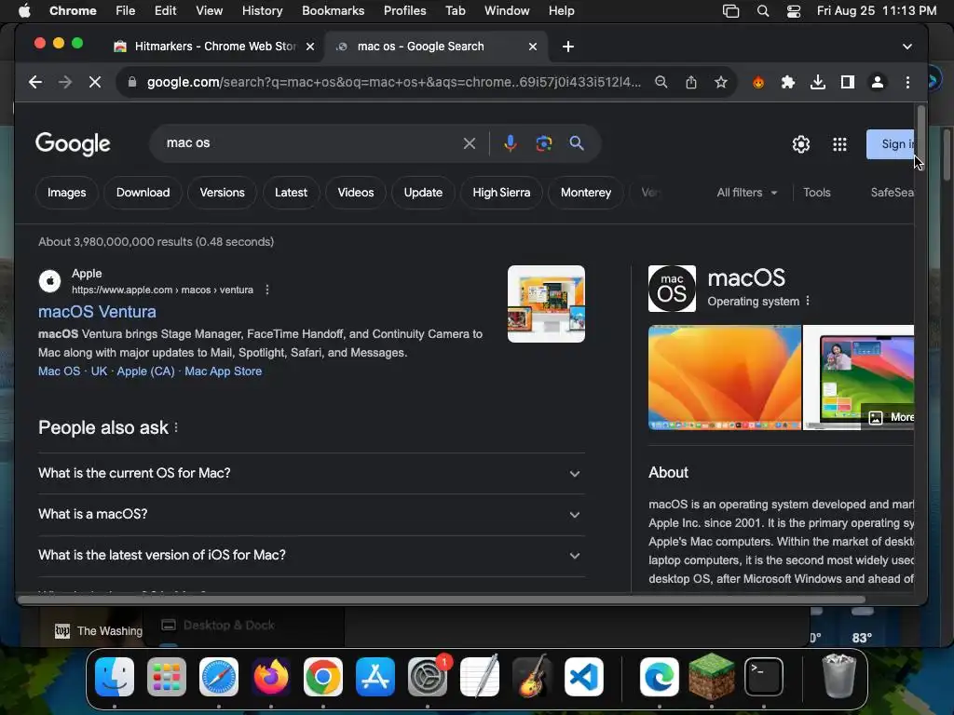
Task: Click the Chrome address bar URL
Action: pyautogui.click(x=394, y=82)
